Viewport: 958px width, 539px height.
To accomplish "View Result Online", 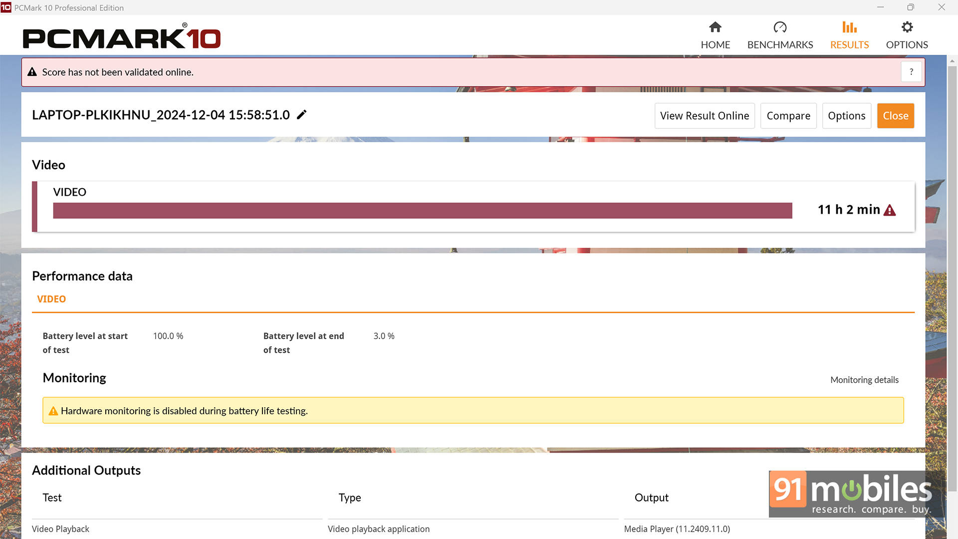I will 705,116.
